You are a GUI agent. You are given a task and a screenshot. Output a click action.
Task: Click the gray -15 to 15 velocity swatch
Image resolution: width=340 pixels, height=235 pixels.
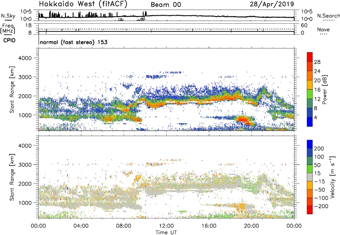pos(310,177)
